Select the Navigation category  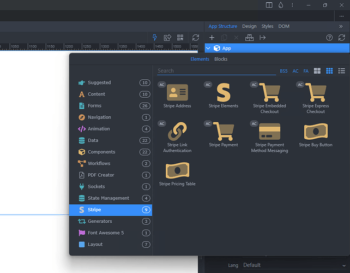pyautogui.click(x=111, y=117)
